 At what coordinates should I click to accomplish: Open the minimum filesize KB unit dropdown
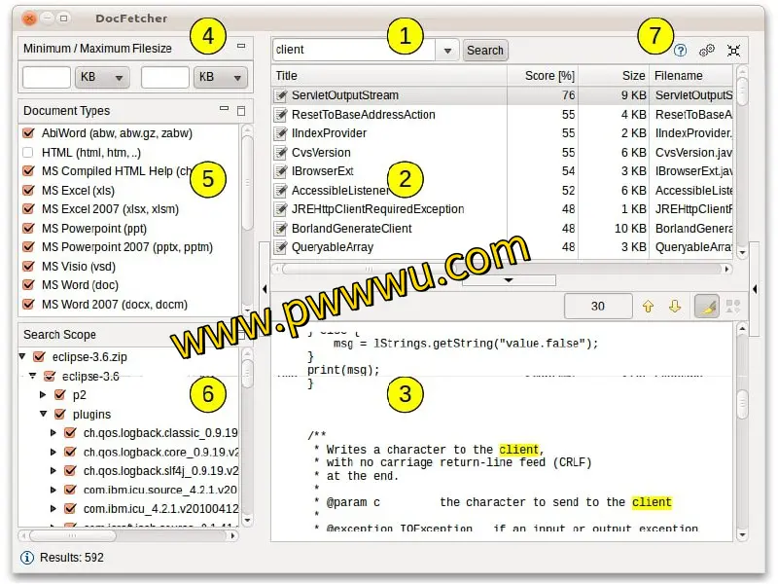[103, 77]
